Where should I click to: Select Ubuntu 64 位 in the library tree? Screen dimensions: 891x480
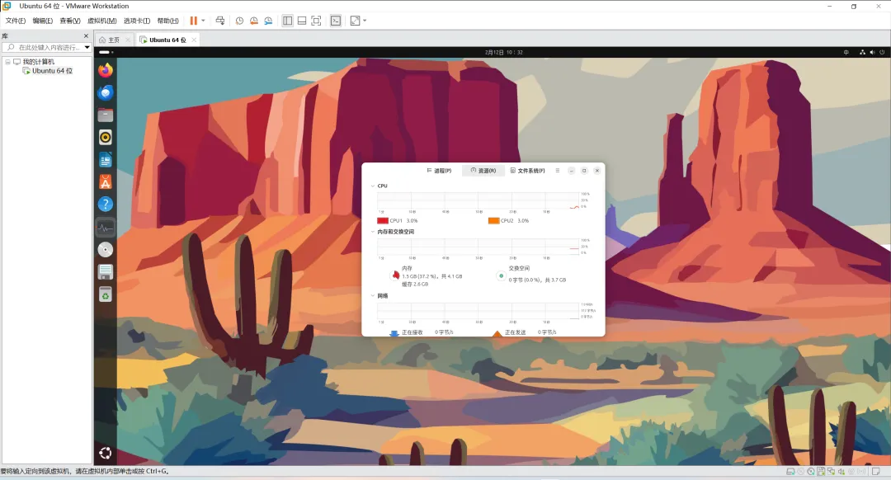52,71
